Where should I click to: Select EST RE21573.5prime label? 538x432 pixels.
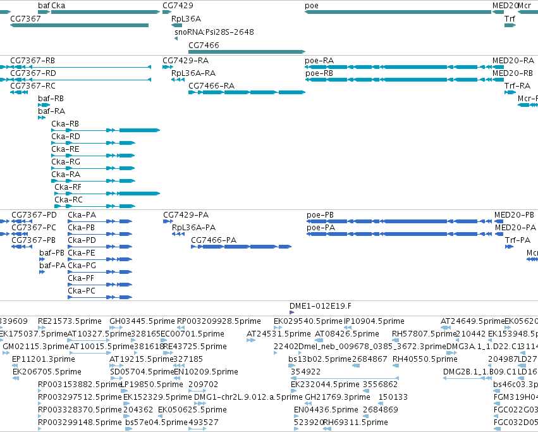[x=70, y=321]
